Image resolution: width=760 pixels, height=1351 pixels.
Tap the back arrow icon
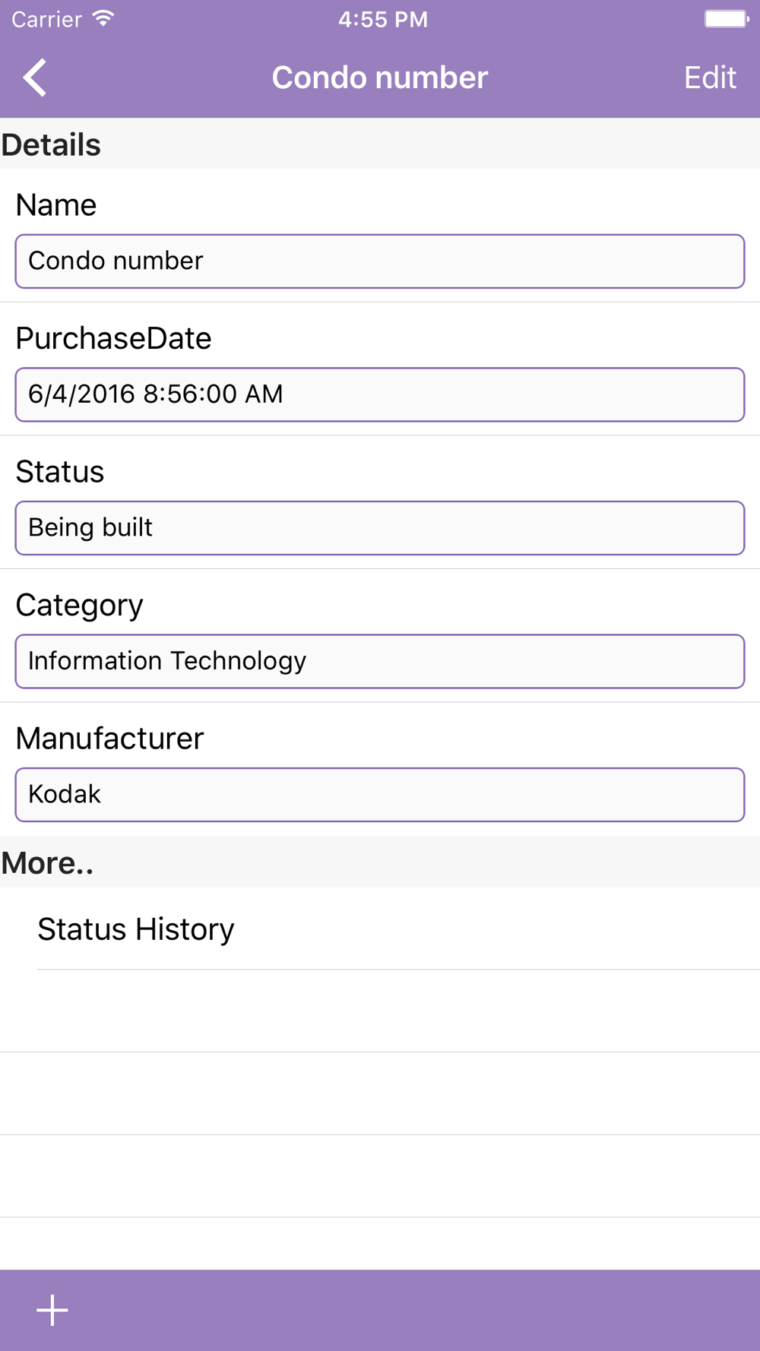point(35,78)
